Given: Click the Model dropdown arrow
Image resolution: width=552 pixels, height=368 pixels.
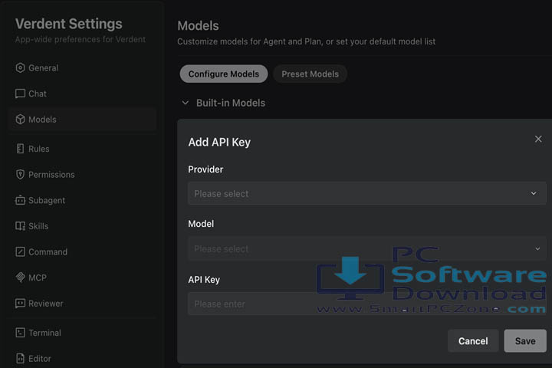Looking at the screenshot, I should point(537,248).
